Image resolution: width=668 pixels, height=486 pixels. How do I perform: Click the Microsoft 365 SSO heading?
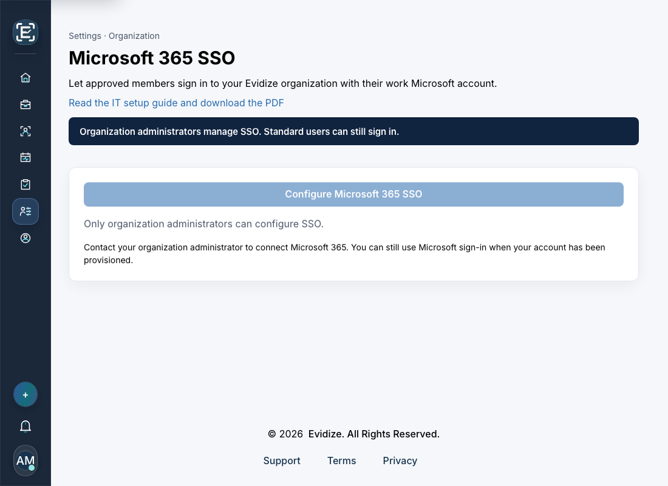point(152,58)
